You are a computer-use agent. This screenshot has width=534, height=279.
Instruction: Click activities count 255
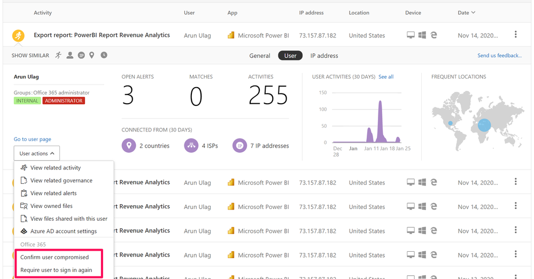tap(268, 95)
